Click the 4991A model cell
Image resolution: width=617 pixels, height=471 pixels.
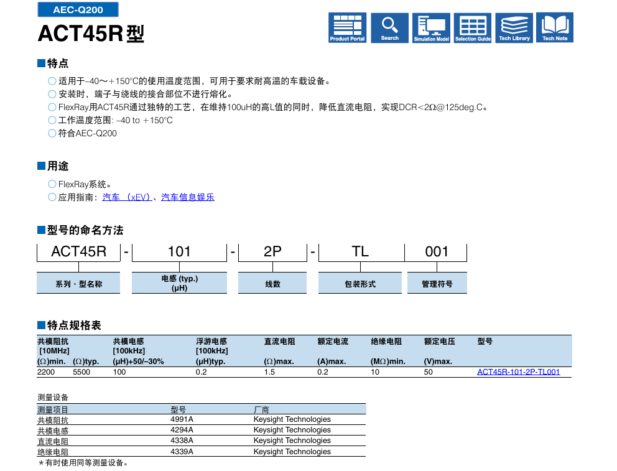182,419
